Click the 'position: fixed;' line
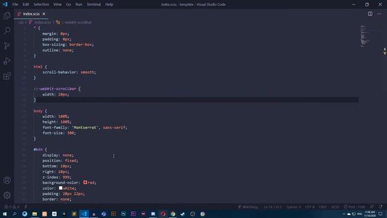The image size is (387, 218). (x=60, y=160)
